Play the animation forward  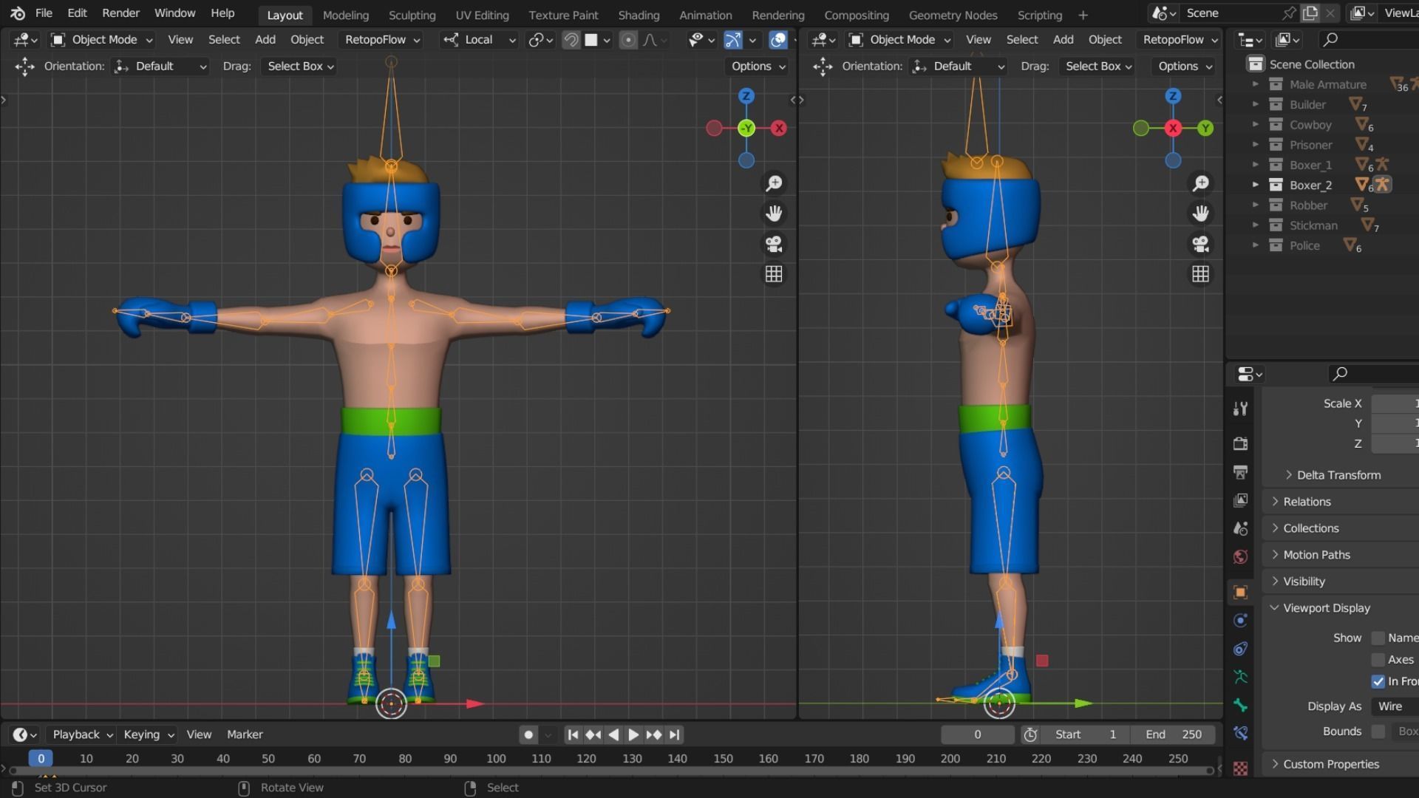coord(633,734)
